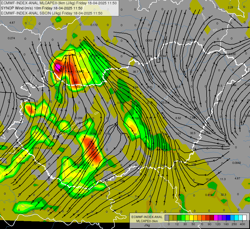Click the 1.24 value on the map
This screenshot has height=229, width=250.
[x=234, y=101]
